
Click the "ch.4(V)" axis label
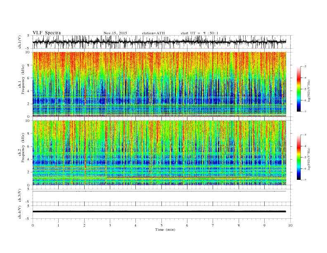coord(20,212)
